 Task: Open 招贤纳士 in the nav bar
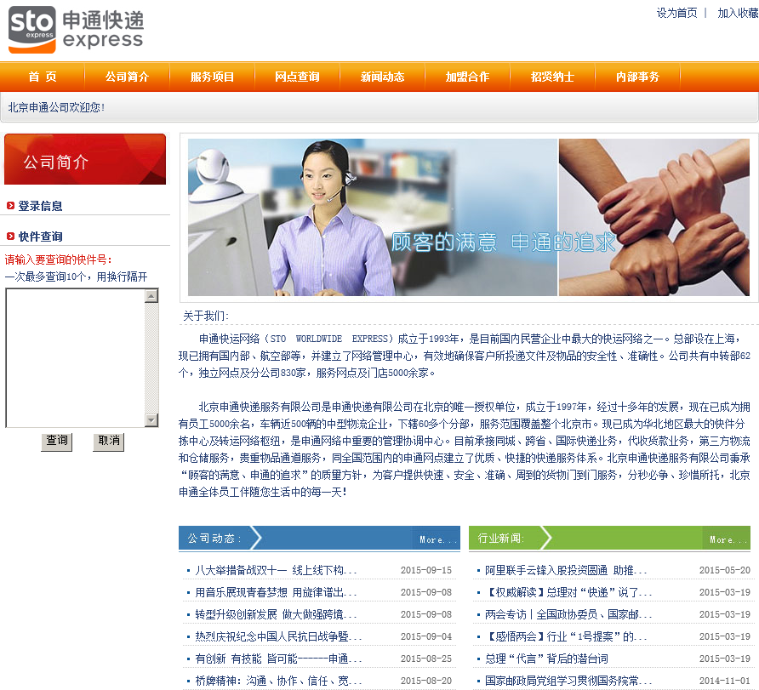[552, 77]
